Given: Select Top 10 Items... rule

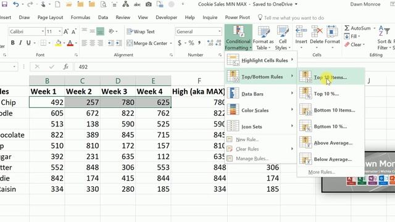Looking at the screenshot, I should pos(331,77).
